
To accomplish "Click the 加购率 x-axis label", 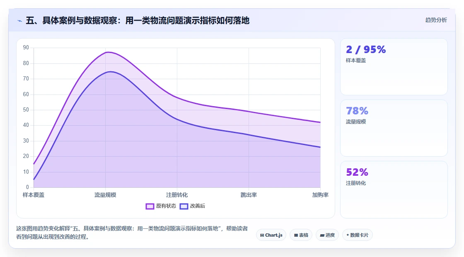I will point(321,195).
